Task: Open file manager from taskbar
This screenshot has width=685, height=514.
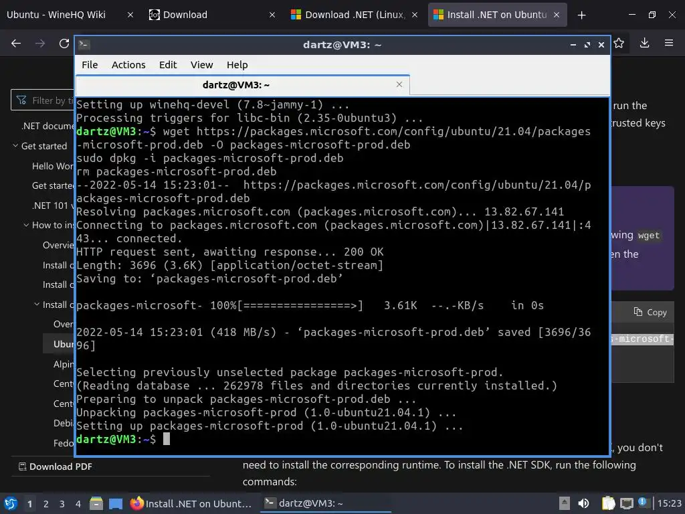Action: [96, 503]
